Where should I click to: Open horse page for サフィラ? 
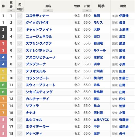pos(32,106)
